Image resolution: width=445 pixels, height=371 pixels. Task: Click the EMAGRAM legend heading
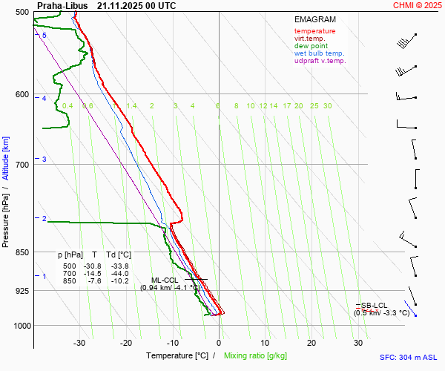tap(315, 20)
